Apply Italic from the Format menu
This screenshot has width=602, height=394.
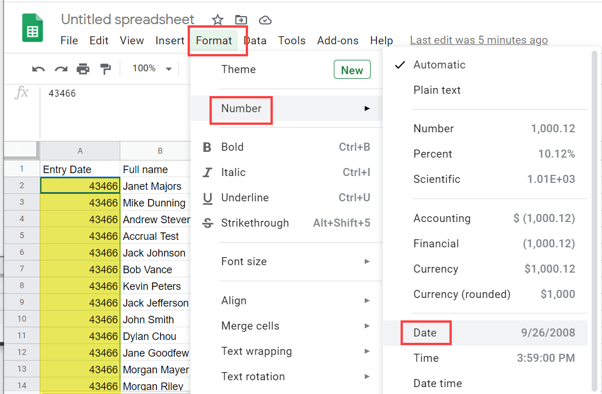287,172
